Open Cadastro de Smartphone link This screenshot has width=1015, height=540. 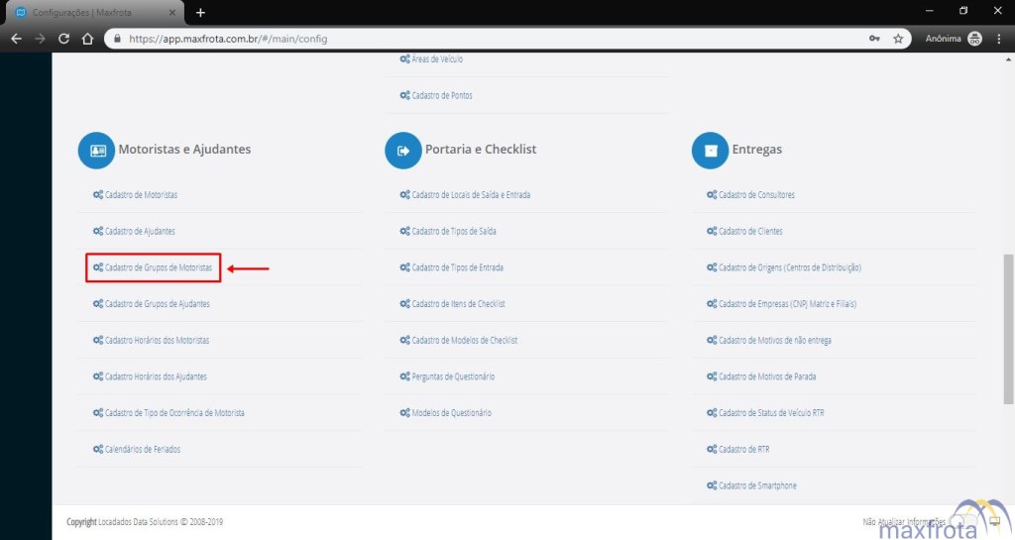(757, 486)
